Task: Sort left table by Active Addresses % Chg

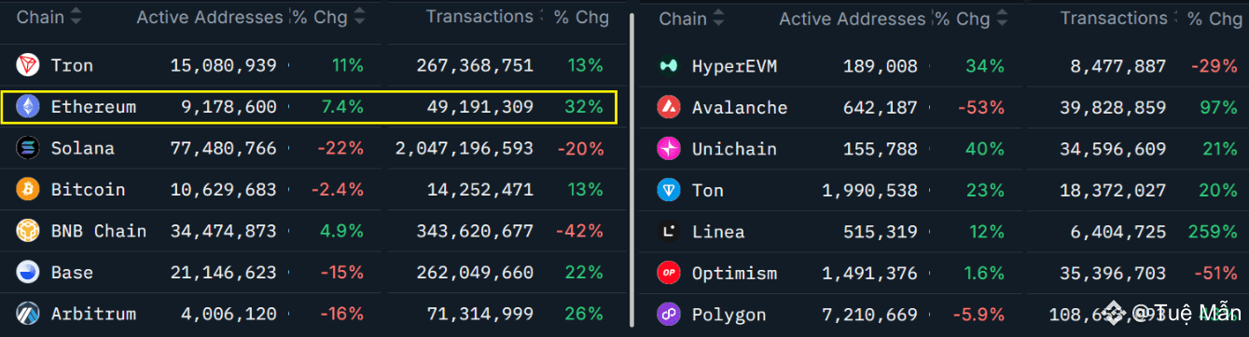Action: tap(359, 17)
